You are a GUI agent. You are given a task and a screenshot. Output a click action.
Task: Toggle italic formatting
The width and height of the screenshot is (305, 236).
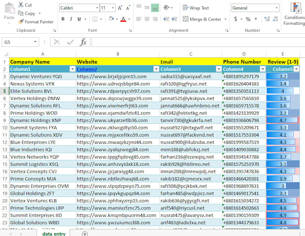[x=71, y=19]
